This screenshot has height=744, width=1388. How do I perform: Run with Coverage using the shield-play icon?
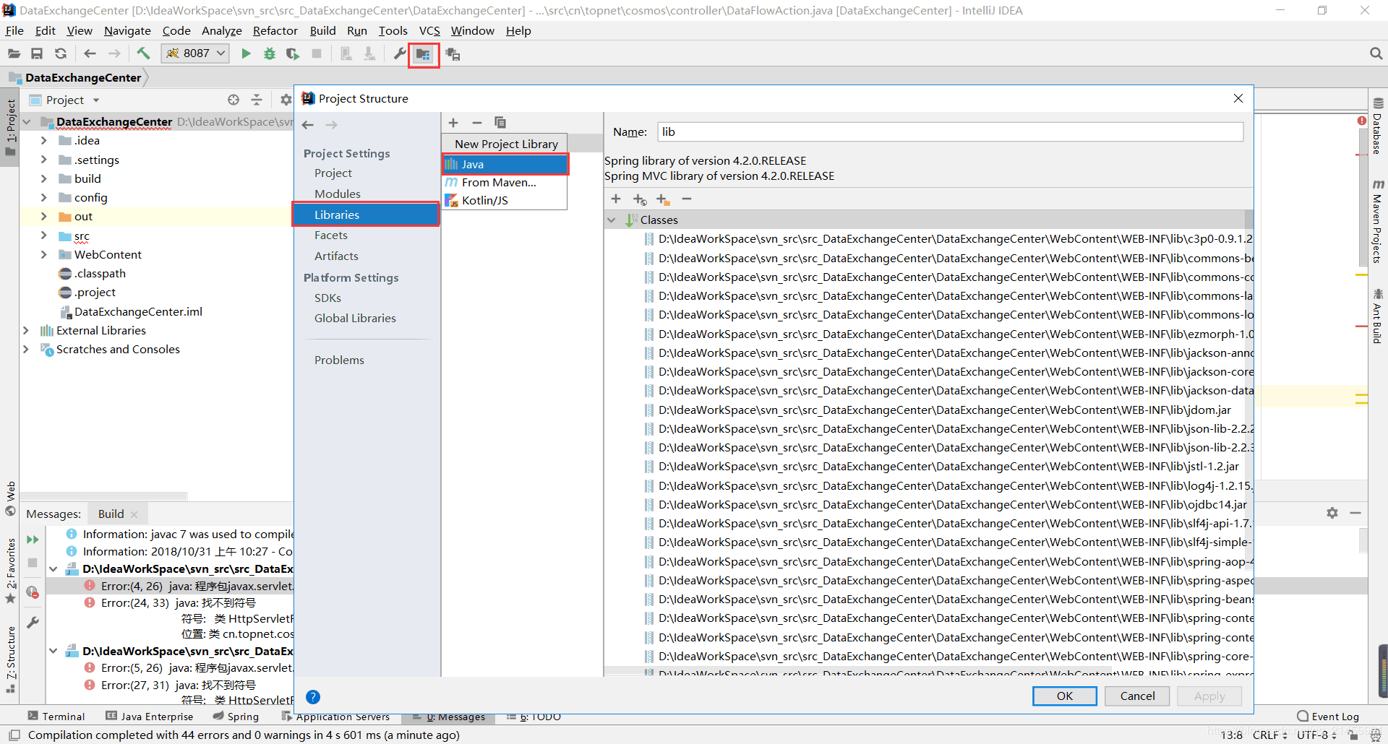click(x=293, y=53)
